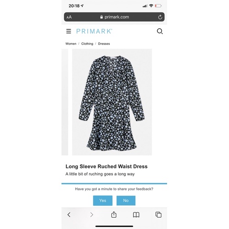Go back with the Safari back arrow
Image resolution: width=229 pixels, height=229 pixels.
click(x=69, y=215)
